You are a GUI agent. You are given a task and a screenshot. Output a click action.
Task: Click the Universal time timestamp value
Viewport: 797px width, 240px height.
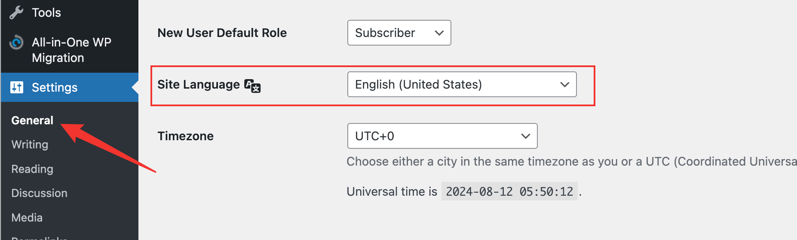509,191
